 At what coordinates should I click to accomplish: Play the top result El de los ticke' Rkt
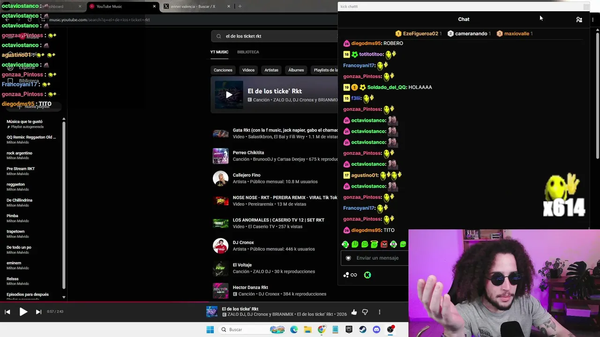[229, 95]
